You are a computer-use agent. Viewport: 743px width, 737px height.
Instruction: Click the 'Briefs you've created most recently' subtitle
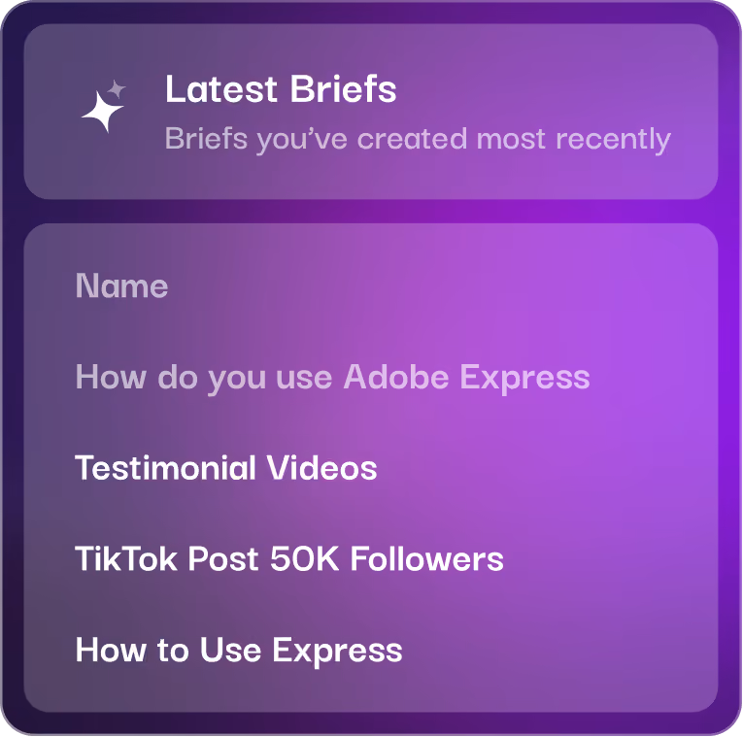[x=418, y=139]
